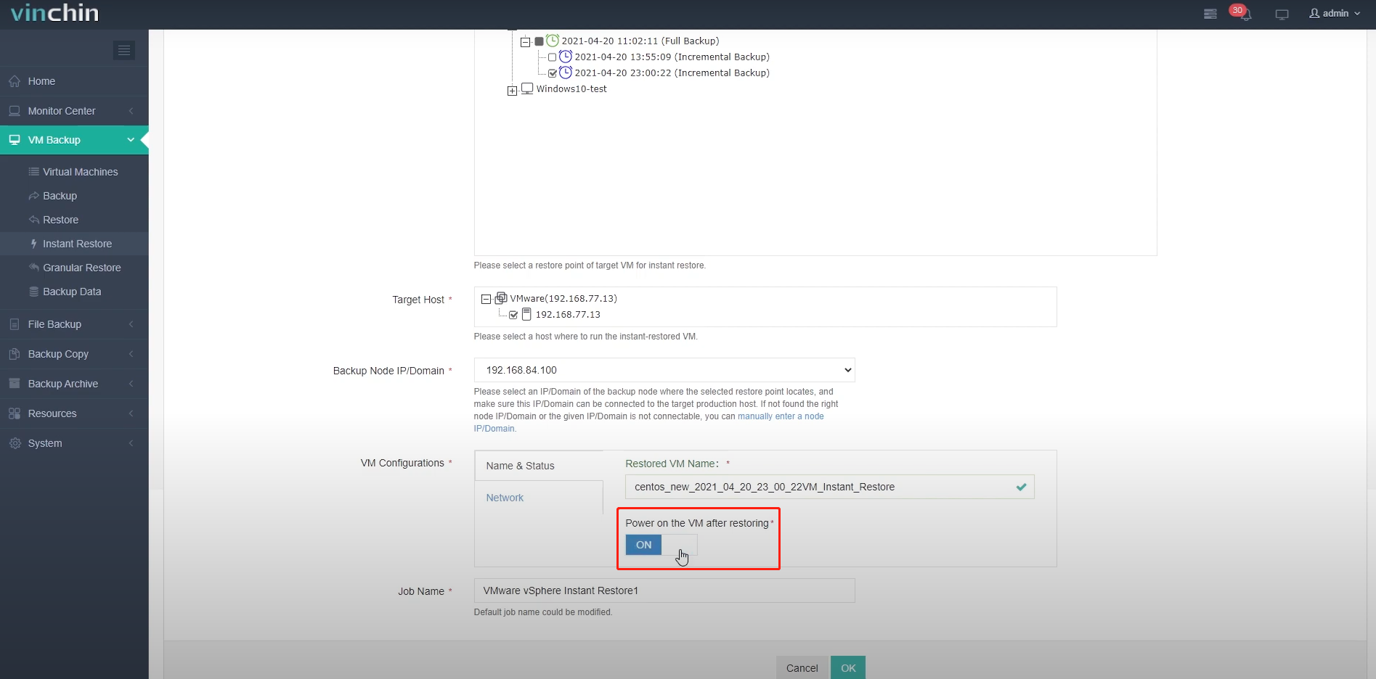Image resolution: width=1376 pixels, height=679 pixels.
Task: Expand the Windows10-test VM node
Action: 512,91
